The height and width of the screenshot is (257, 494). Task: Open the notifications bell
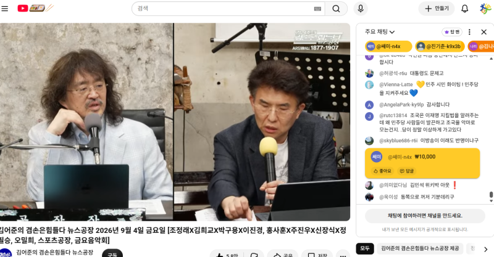(x=465, y=9)
